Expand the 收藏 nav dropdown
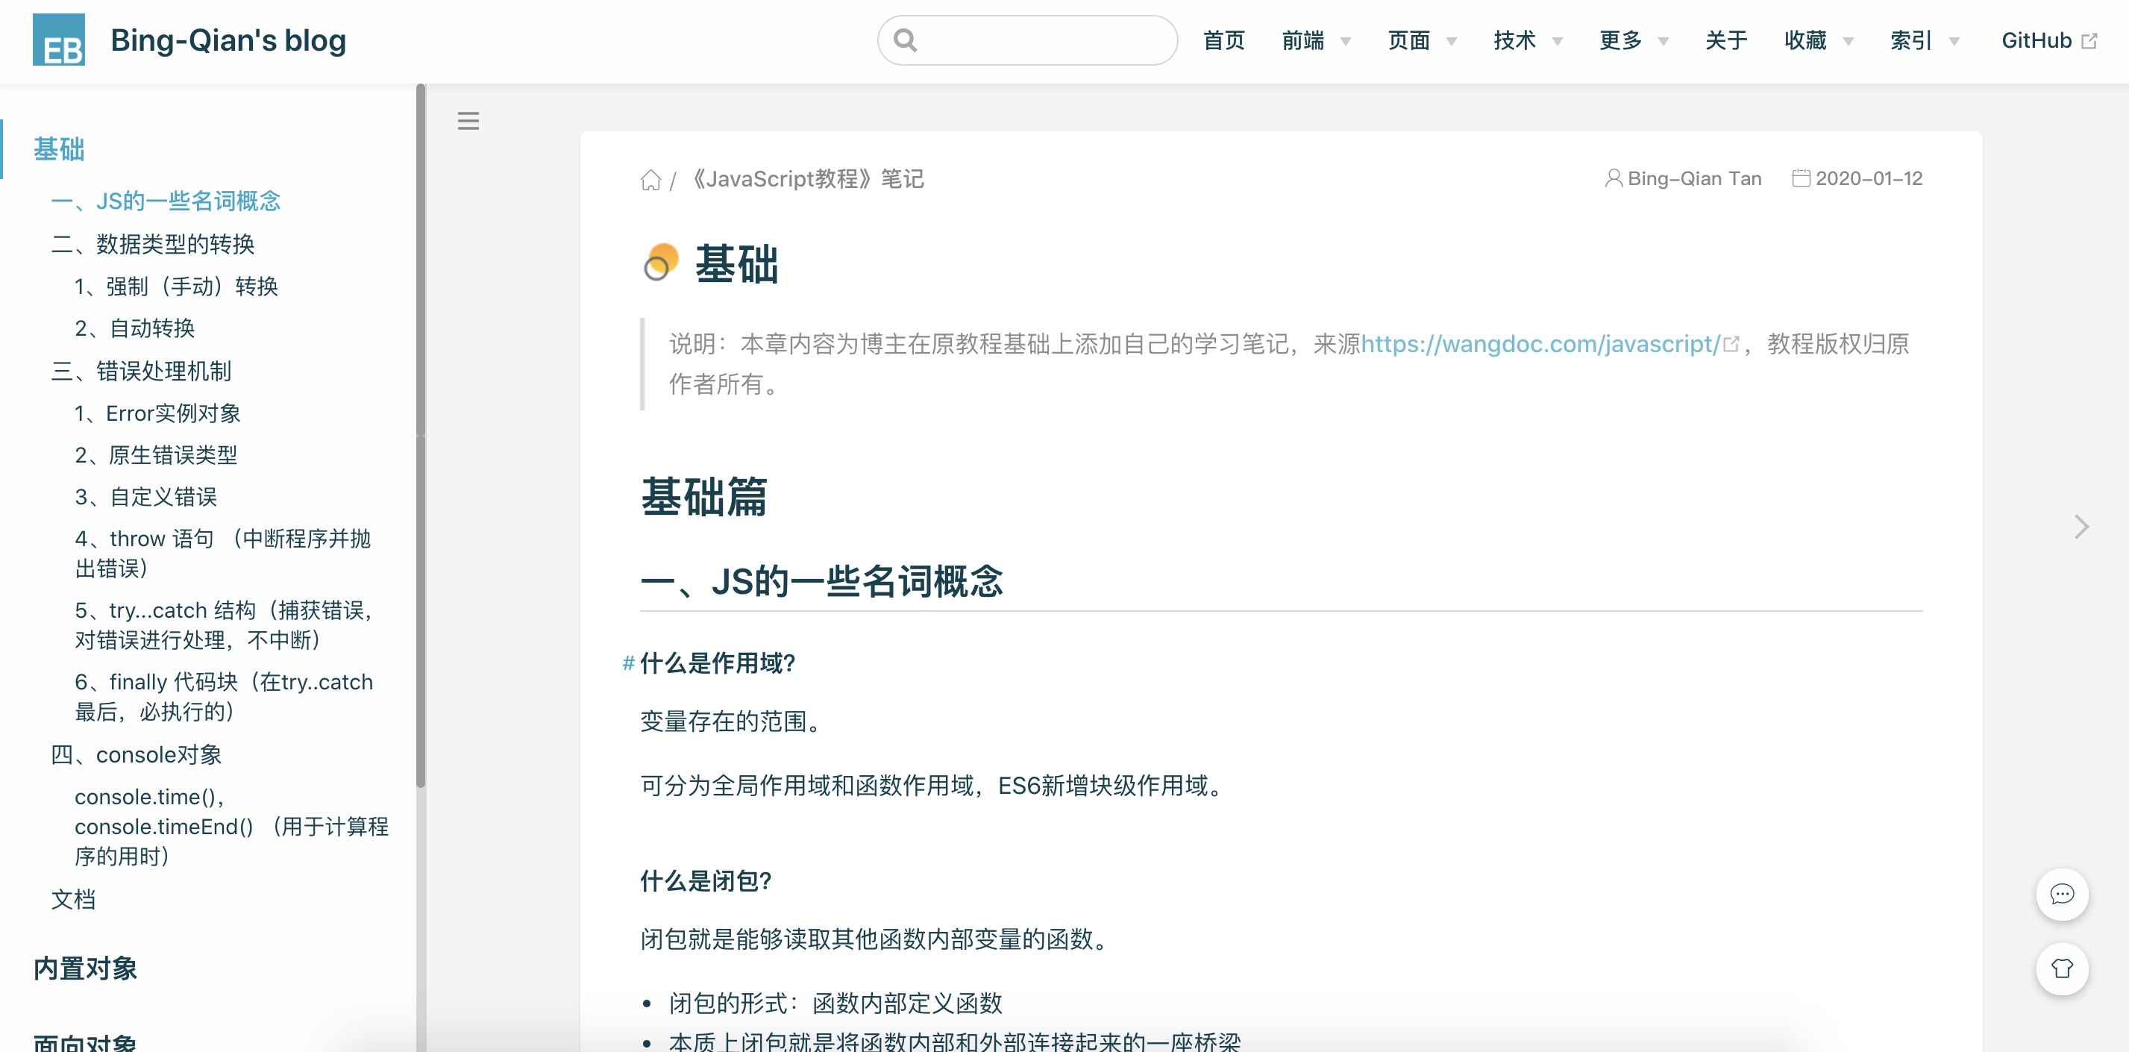This screenshot has width=2129, height=1052. pyautogui.click(x=1819, y=40)
